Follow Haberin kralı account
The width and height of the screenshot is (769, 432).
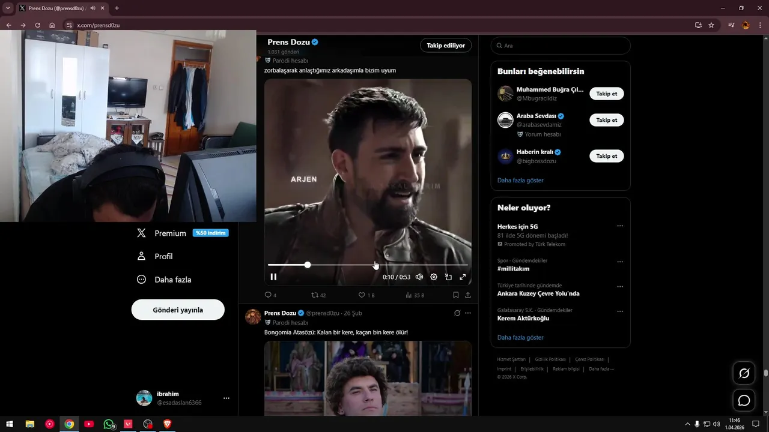coord(607,156)
